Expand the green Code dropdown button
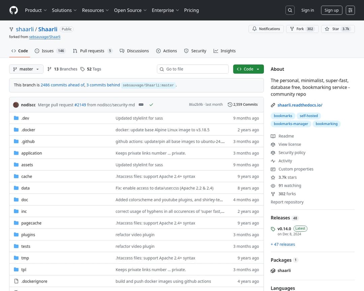364x291 pixels. click(248, 69)
